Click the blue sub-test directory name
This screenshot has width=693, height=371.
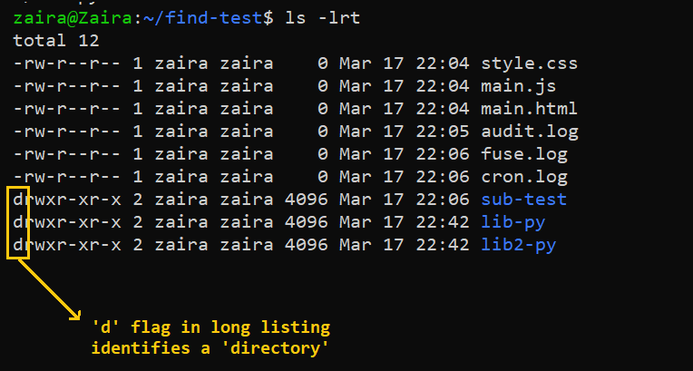524,200
